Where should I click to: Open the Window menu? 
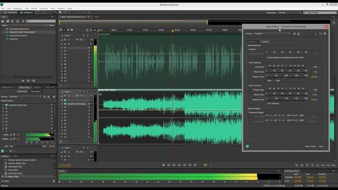(x=61, y=8)
